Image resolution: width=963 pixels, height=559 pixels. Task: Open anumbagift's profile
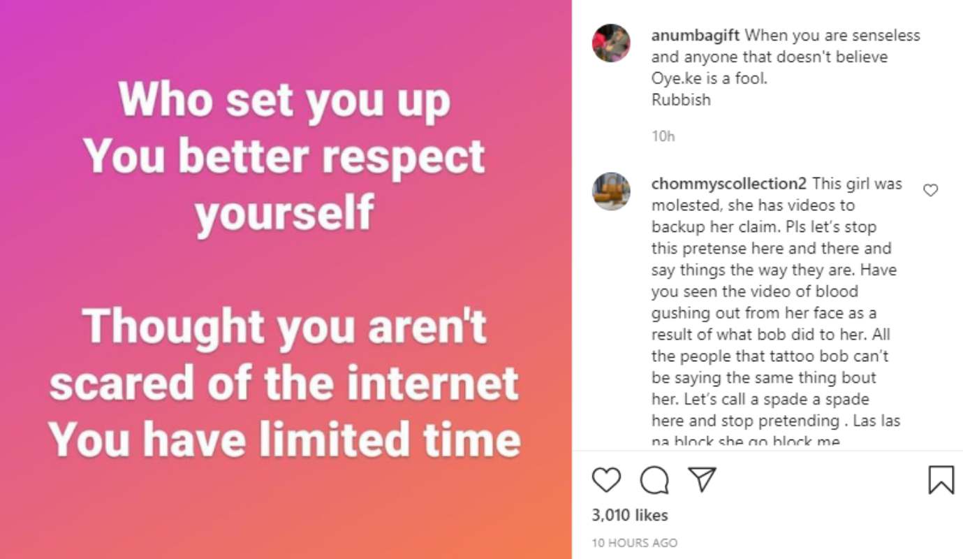(696, 34)
